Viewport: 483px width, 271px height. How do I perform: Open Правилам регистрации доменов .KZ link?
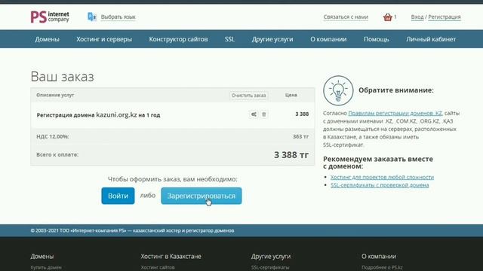click(x=395, y=113)
